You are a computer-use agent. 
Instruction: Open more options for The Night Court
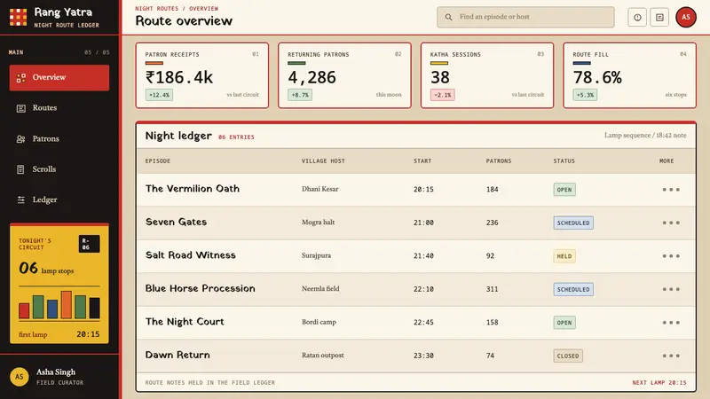pyautogui.click(x=671, y=323)
